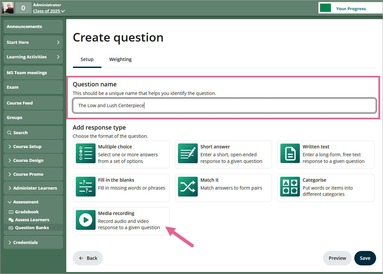The image size is (383, 274).
Task: Click the Fill in the blanks icon
Action: click(x=85, y=187)
